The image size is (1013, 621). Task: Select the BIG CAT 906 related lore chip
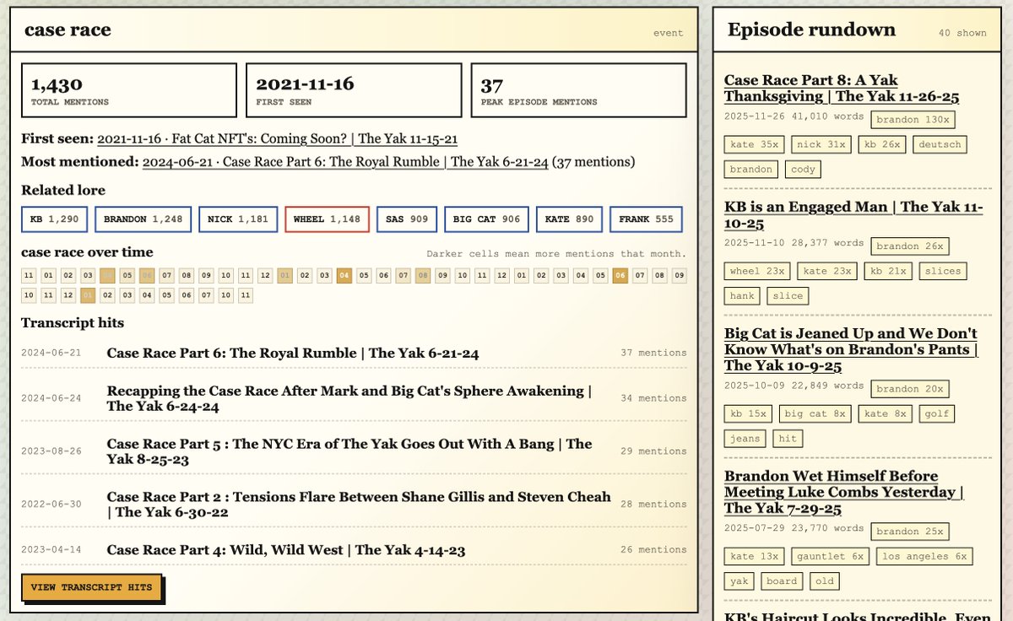(x=486, y=219)
